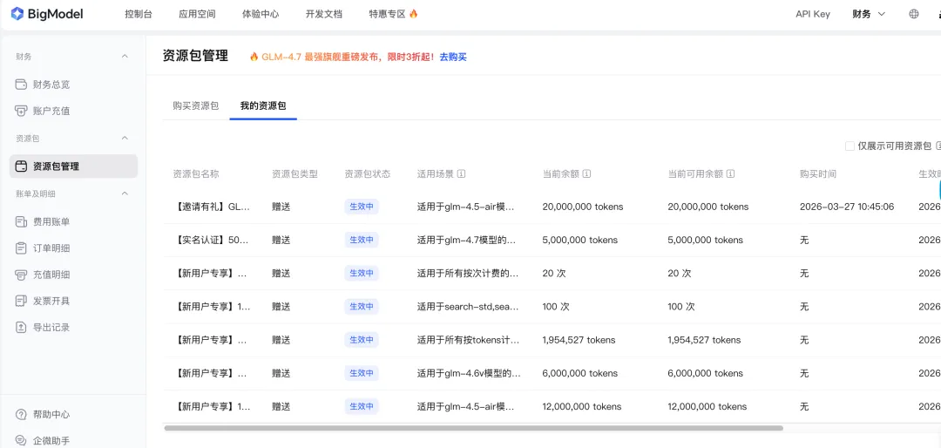This screenshot has height=448, width=941.
Task: Open 开发文档 in top navigation
Action: [323, 14]
